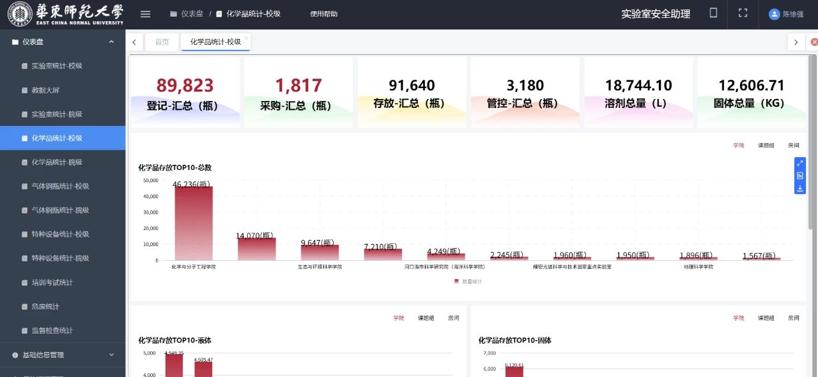Open 实验室安全助理 in the header
The image size is (818, 377).
coord(656,14)
